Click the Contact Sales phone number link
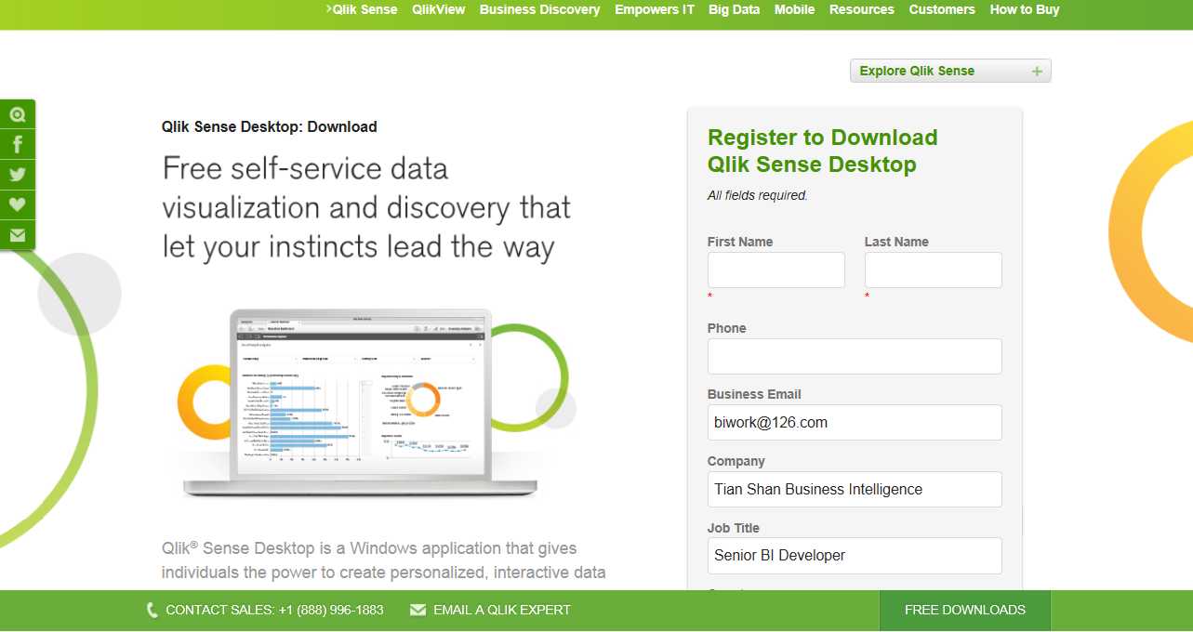 click(274, 611)
